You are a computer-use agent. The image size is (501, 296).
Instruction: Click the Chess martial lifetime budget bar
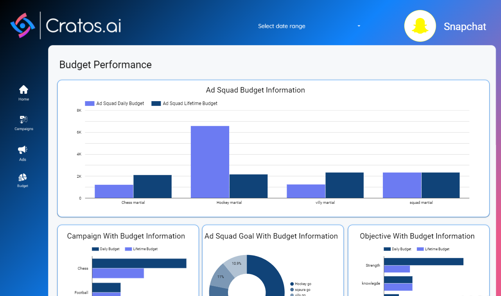tap(153, 187)
